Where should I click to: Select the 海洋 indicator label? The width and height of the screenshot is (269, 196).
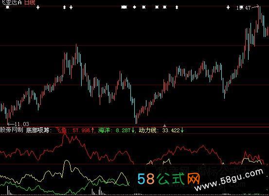[104, 130]
